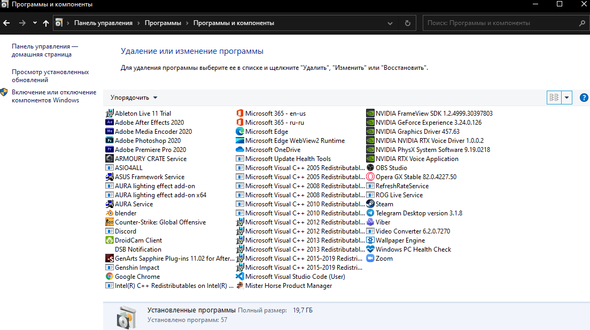Viewport: 590px width, 330px height.
Task: Expand the address bar history dropdown
Action: (390, 23)
